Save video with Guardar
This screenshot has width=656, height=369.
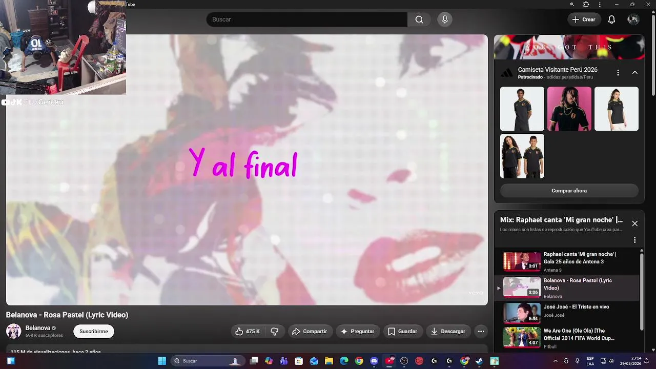(x=403, y=332)
